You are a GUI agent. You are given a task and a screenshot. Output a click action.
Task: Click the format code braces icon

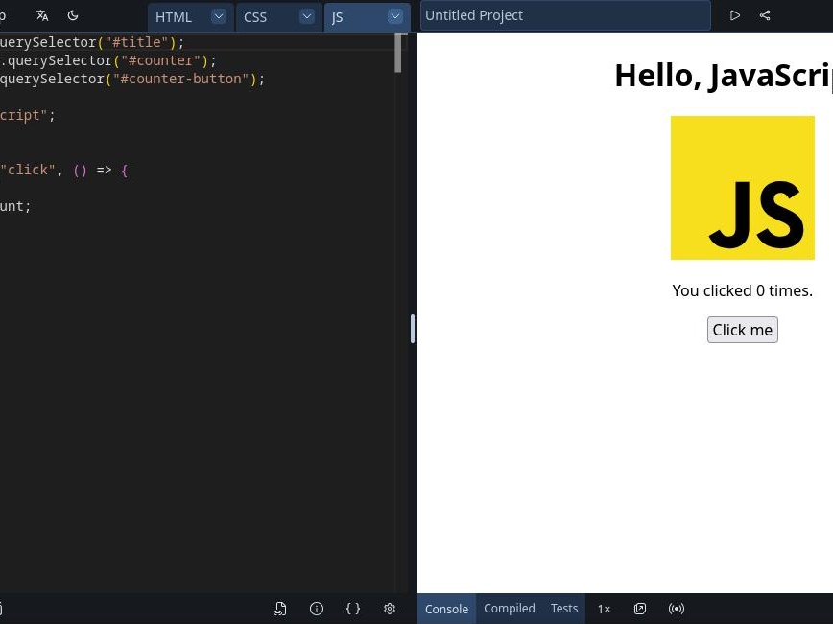point(353,609)
